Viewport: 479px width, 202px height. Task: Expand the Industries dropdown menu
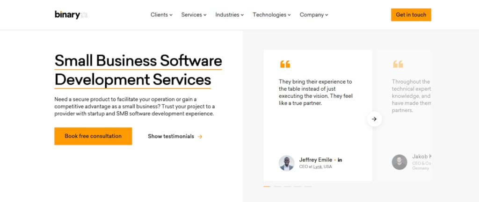(229, 14)
